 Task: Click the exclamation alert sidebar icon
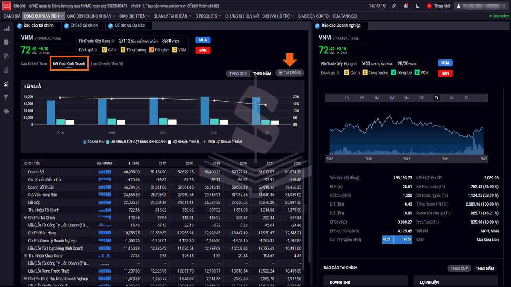pos(6,42)
